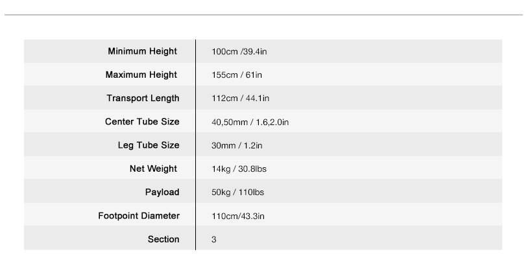Click the Minimum Height label
The height and width of the screenshot is (267, 530).
[x=142, y=51]
